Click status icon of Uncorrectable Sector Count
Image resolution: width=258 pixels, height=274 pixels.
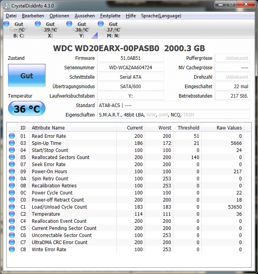12,235
